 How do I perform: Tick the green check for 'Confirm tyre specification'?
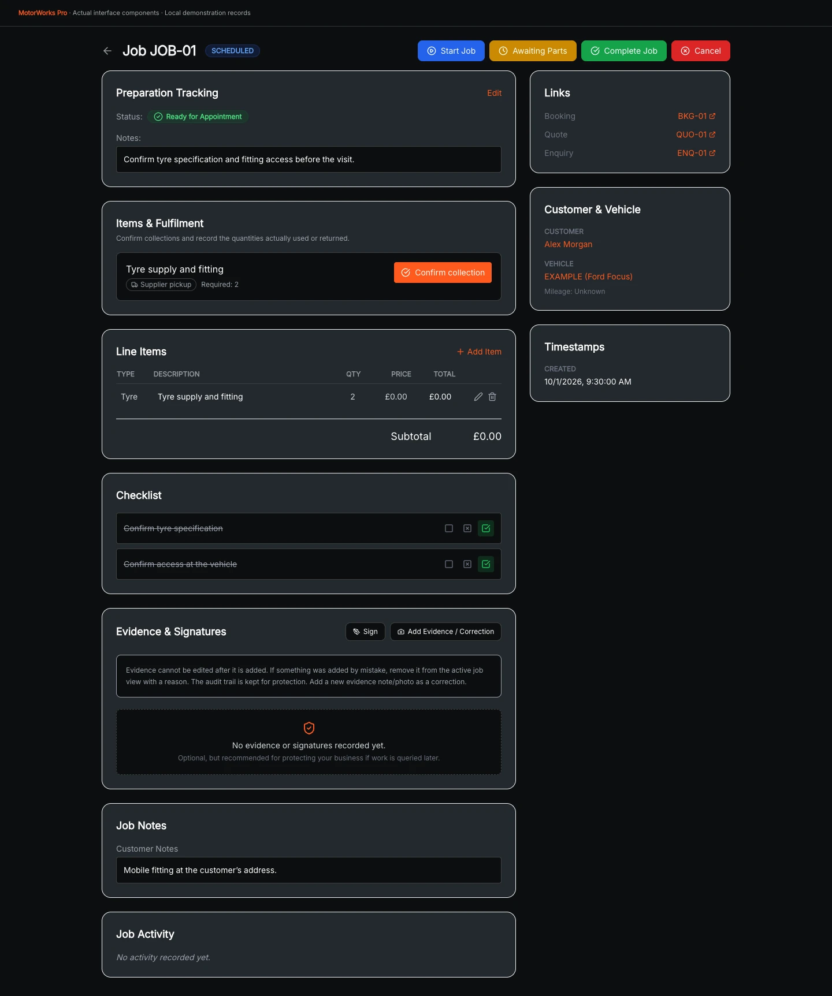click(486, 528)
